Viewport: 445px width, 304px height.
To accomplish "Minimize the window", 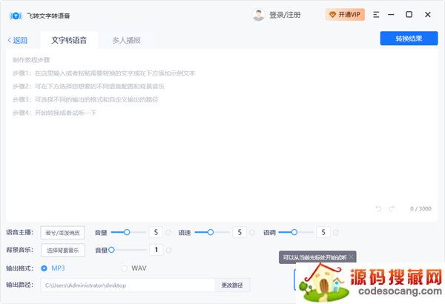I will pyautogui.click(x=391, y=15).
